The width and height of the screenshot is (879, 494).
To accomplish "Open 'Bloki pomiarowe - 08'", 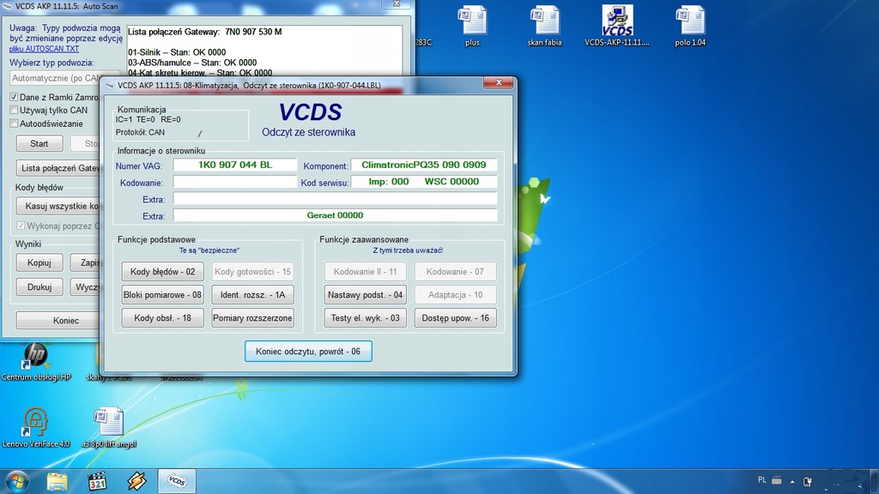I will pos(162,295).
